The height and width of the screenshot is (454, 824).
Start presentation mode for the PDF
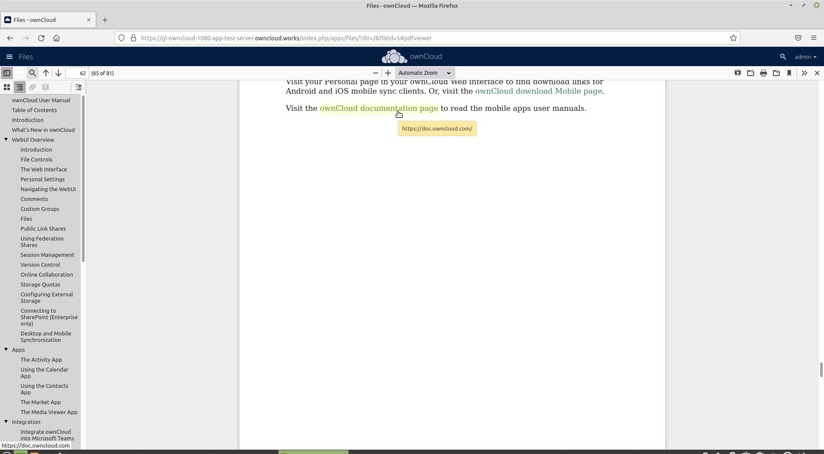738,73
